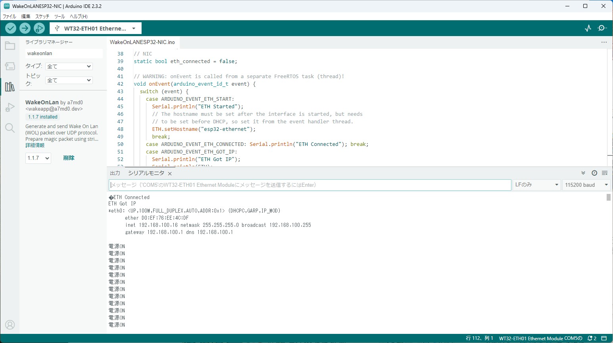Toggle bottom panel icon in status bar
This screenshot has width=613, height=343.
point(604,338)
